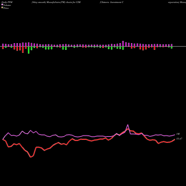Click the '1M' volume value label
This screenshot has height=186, width=186.
(x=178, y=134)
